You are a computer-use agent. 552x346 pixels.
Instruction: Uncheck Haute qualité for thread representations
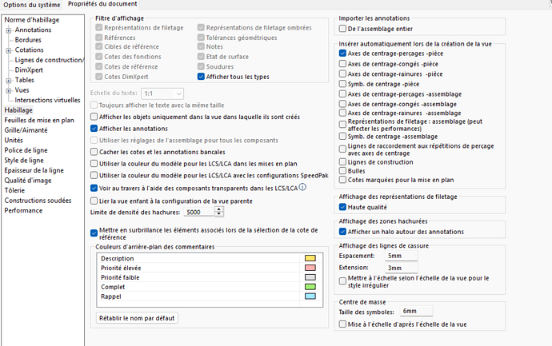click(x=343, y=206)
